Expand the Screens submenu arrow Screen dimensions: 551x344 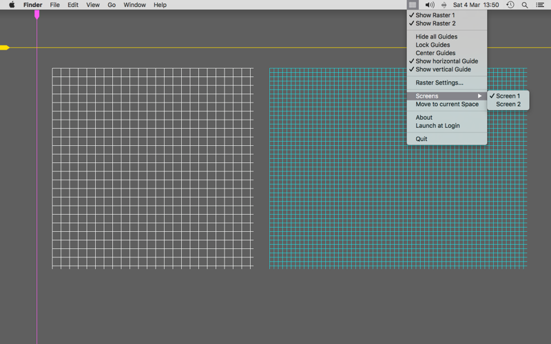pyautogui.click(x=479, y=96)
